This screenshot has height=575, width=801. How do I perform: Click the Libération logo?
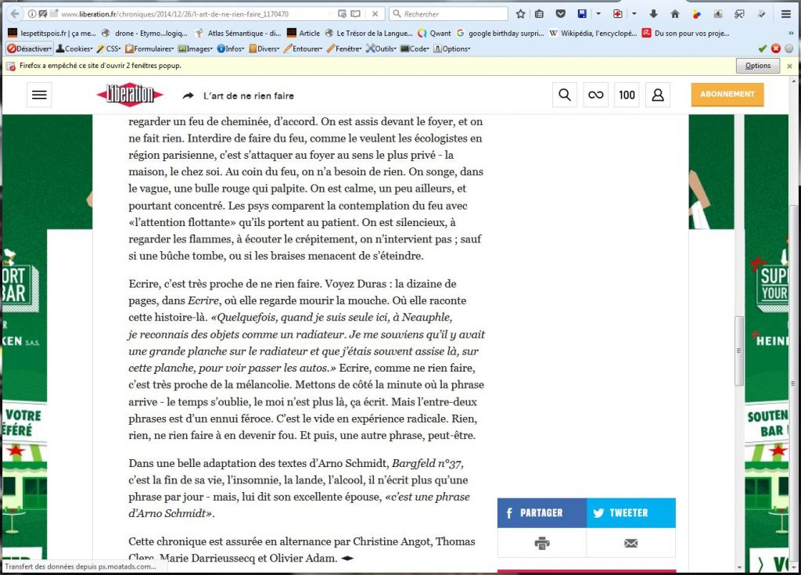coord(130,95)
